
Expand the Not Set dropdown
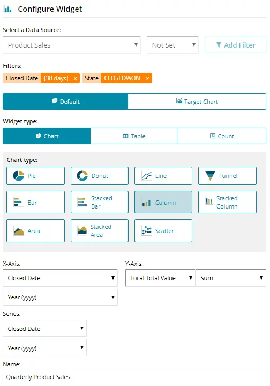(172, 45)
